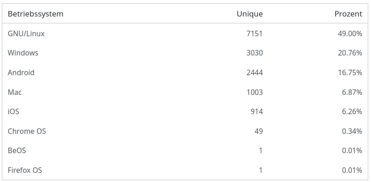Select the iOS row label

[13, 111]
